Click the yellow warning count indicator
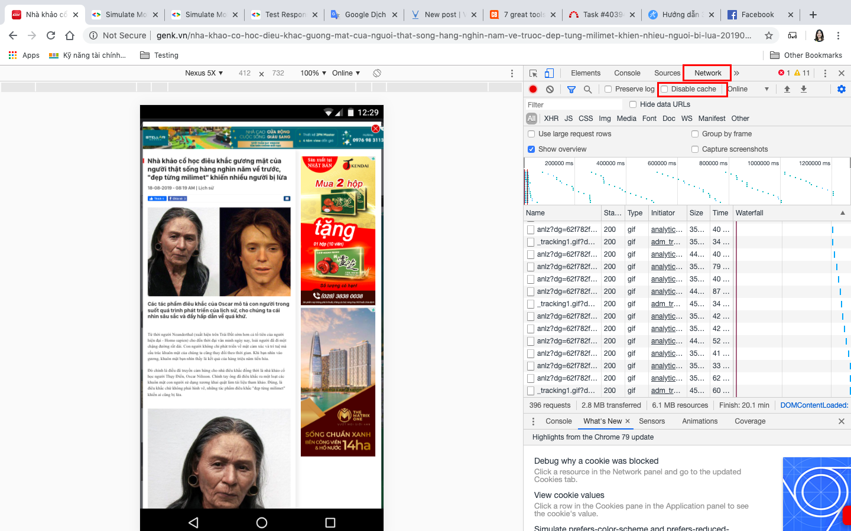 tap(802, 73)
